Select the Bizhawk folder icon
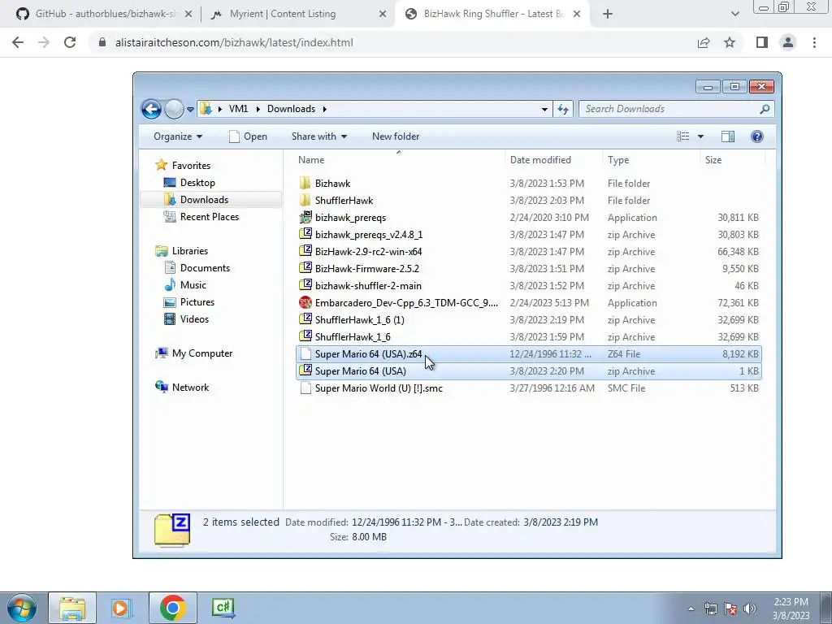832x624 pixels. 305,183
